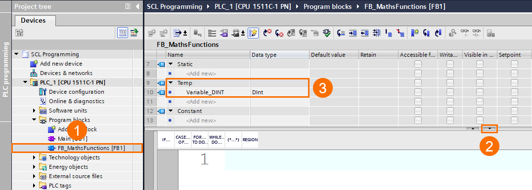Tick Setpoint checkbox in Constant row
Image resolution: width=532 pixels, height=190 pixels.
tap(514, 111)
